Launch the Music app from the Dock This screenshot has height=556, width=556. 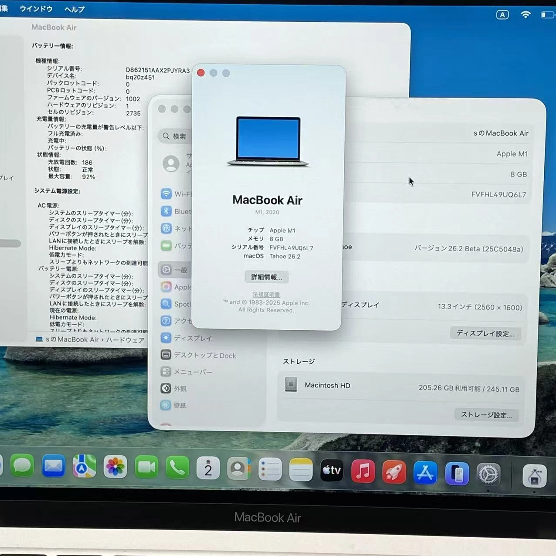(x=363, y=471)
